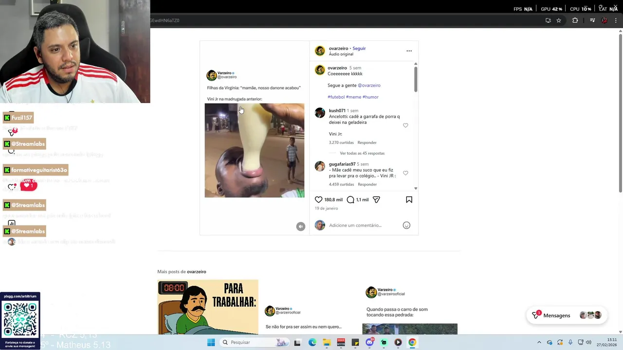Click the Seguir follow link

pyautogui.click(x=359, y=48)
